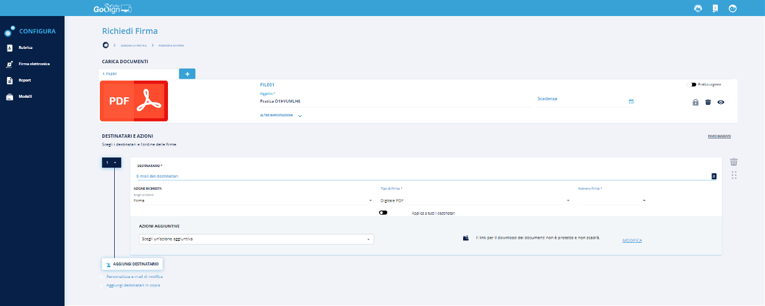
Task: Click the home icon in breadcrumb
Action: pos(106,45)
